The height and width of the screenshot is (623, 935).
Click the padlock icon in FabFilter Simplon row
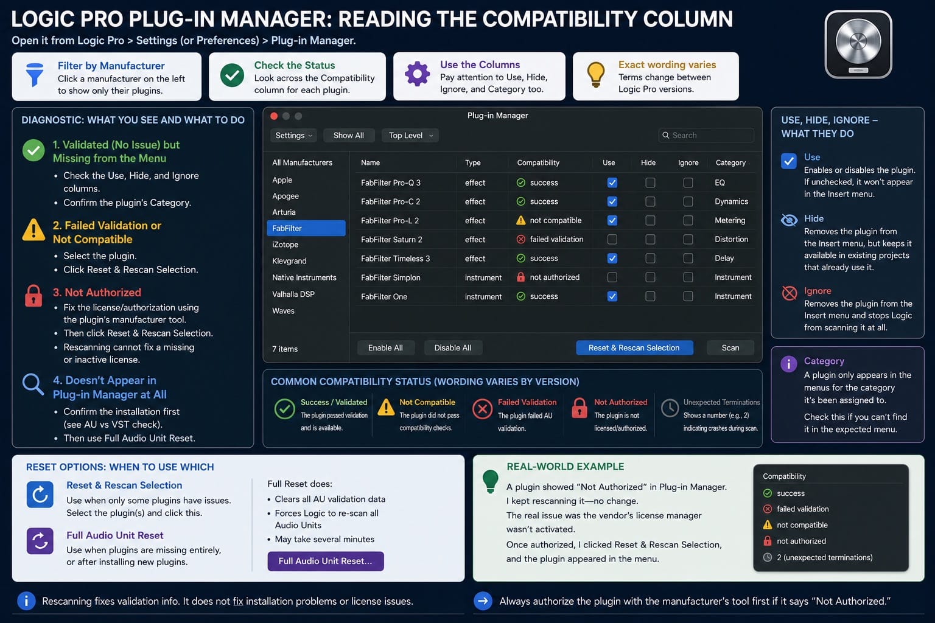521,277
